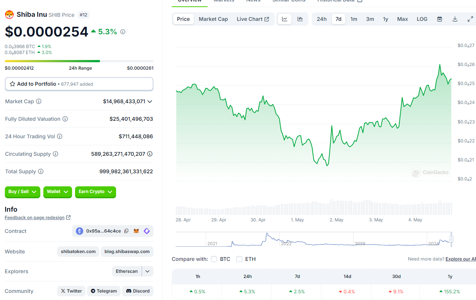Select the 24h time range
Screen dimensions: 476x300
click(322, 19)
